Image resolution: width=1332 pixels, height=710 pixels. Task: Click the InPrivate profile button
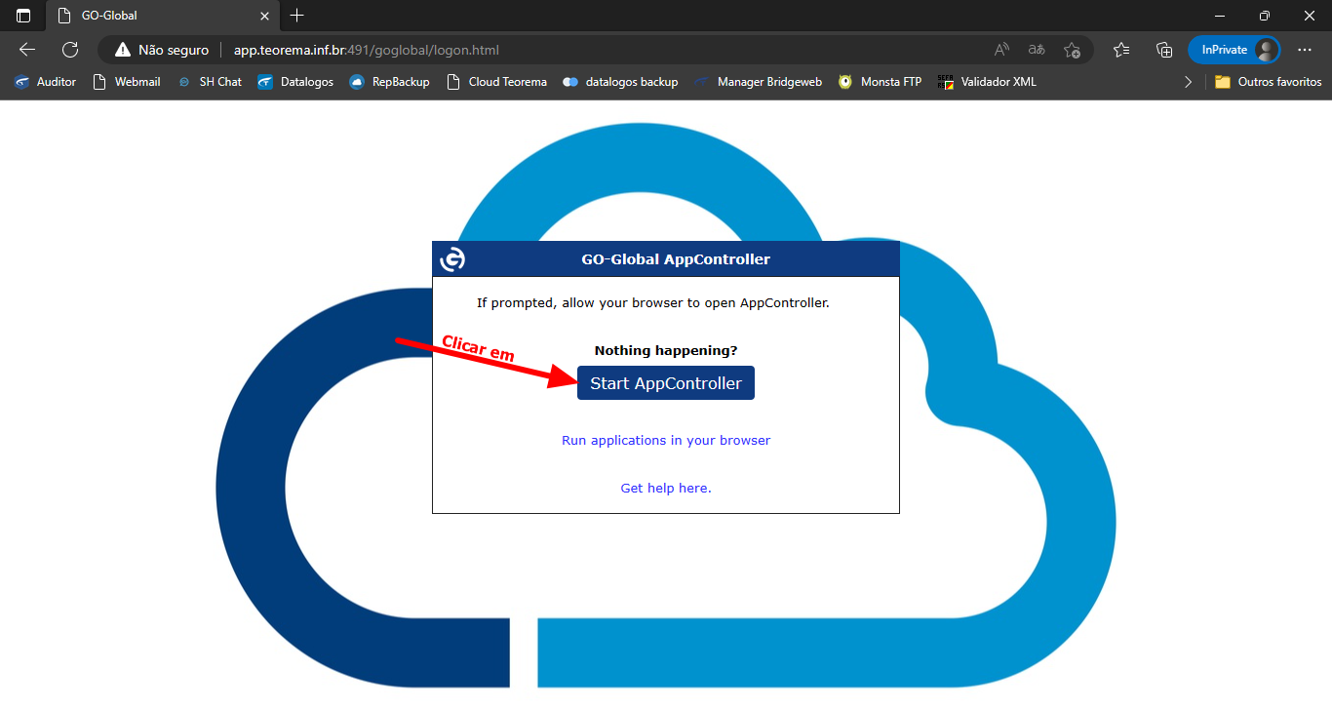pyautogui.click(x=1234, y=50)
